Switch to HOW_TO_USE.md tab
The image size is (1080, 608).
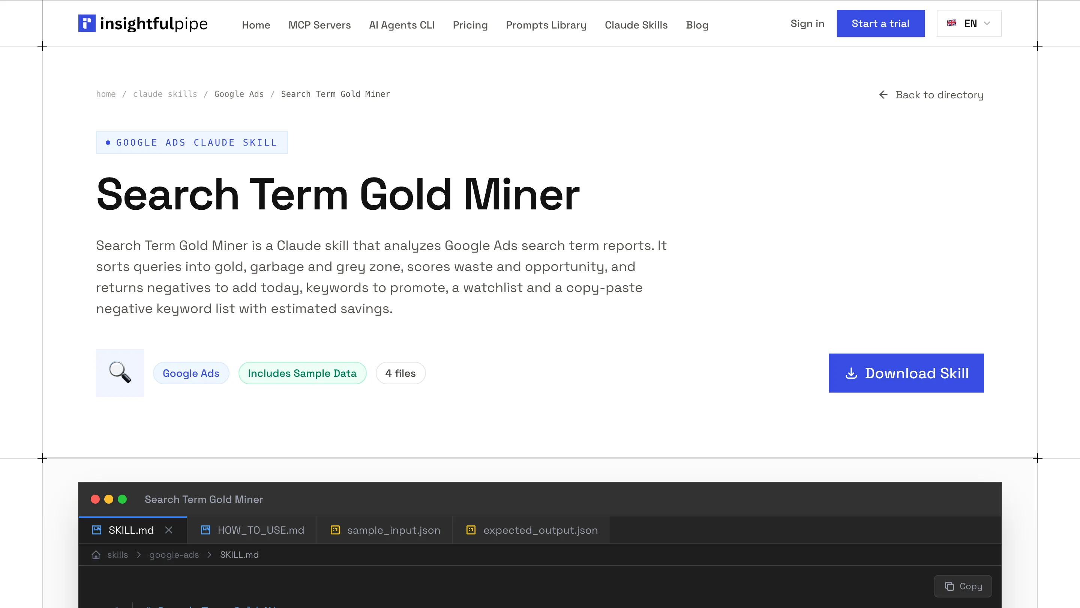252,530
